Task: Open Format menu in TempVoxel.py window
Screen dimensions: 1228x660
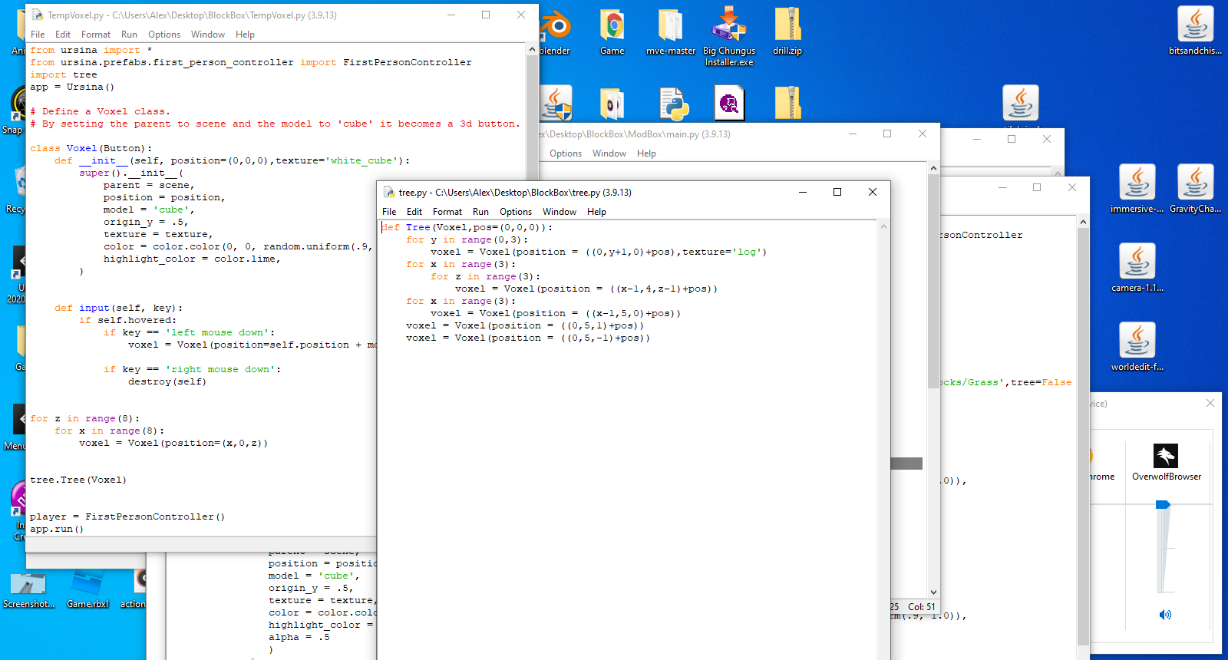Action: click(96, 35)
